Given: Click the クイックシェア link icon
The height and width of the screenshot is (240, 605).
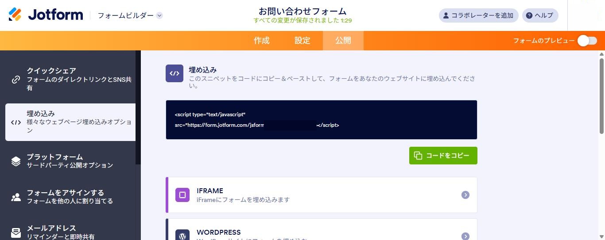Looking at the screenshot, I should (16, 80).
